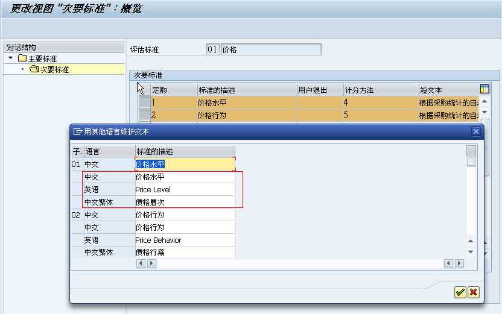Click highlighted 价格水平 input in dialog
This screenshot has width=502, height=314.
point(185,164)
